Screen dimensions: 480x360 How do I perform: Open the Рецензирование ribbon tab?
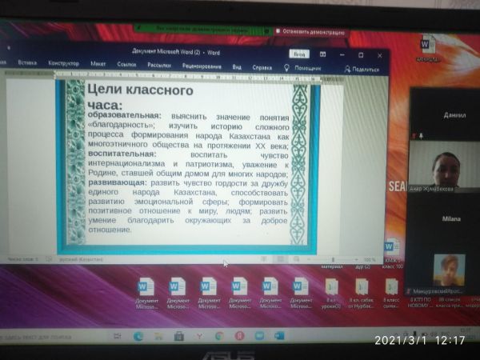[x=201, y=66]
